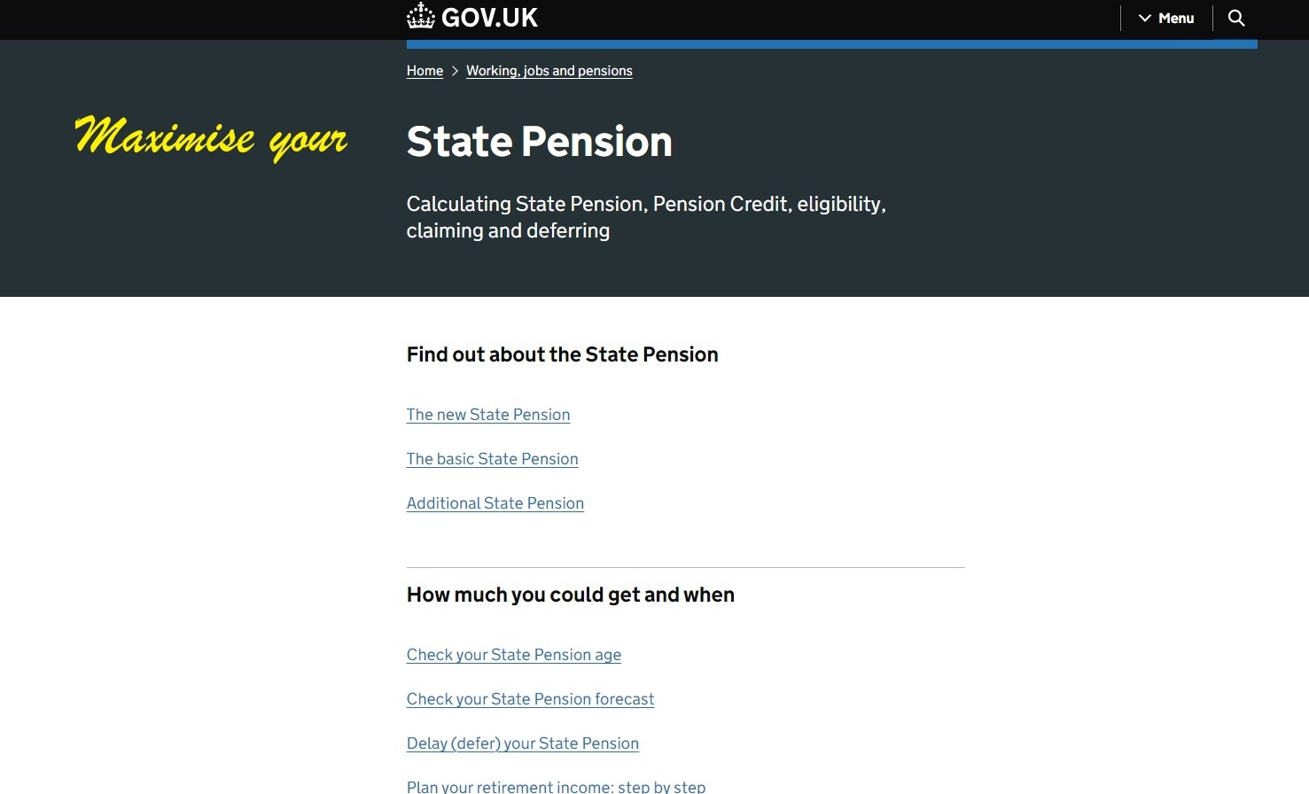
Task: Expand the Menu dropdown chevron
Action: click(x=1145, y=18)
